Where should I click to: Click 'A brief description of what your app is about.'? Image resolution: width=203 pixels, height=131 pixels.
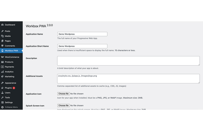[78, 68]
